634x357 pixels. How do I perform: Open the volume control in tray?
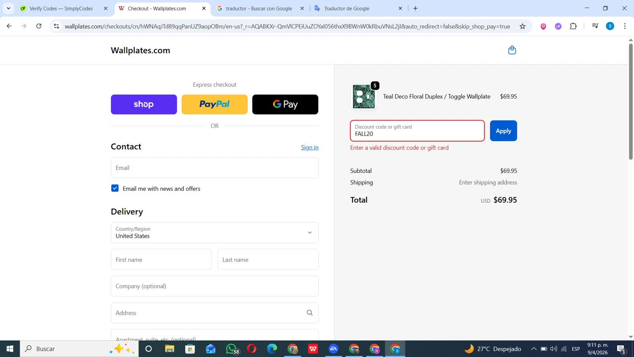554,349
